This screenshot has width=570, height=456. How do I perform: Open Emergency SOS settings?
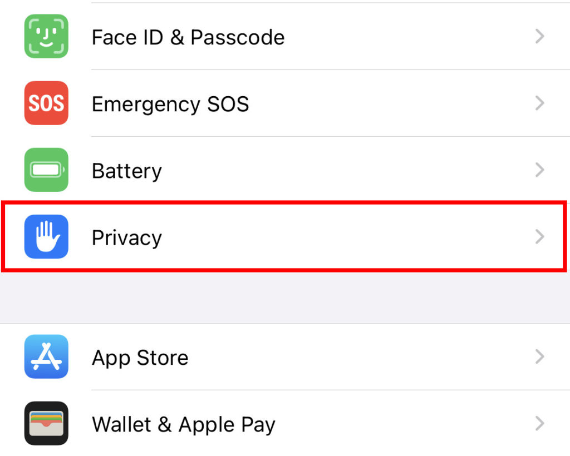pyautogui.click(x=170, y=103)
